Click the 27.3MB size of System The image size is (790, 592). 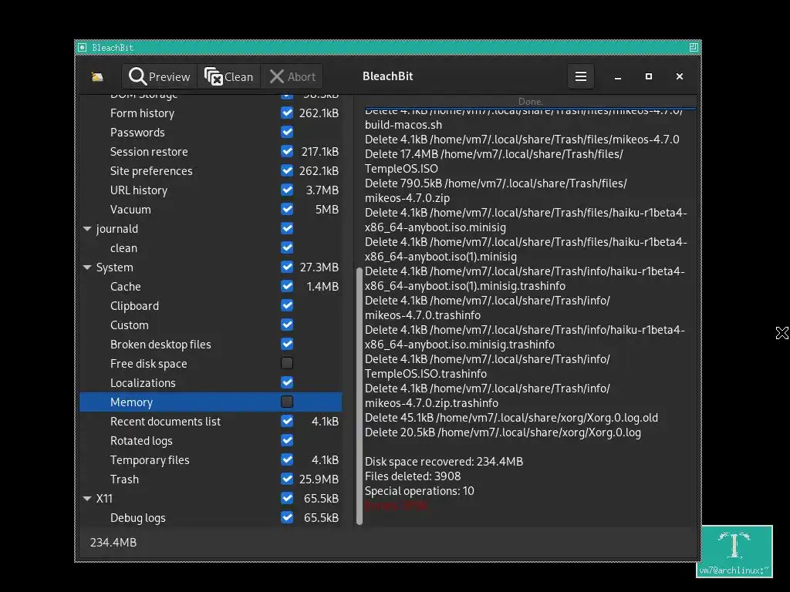319,267
